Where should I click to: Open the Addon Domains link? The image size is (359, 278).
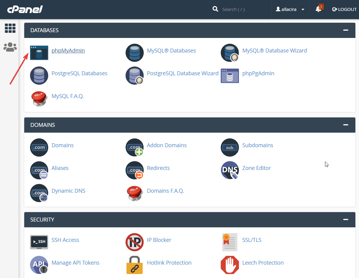[x=167, y=145]
